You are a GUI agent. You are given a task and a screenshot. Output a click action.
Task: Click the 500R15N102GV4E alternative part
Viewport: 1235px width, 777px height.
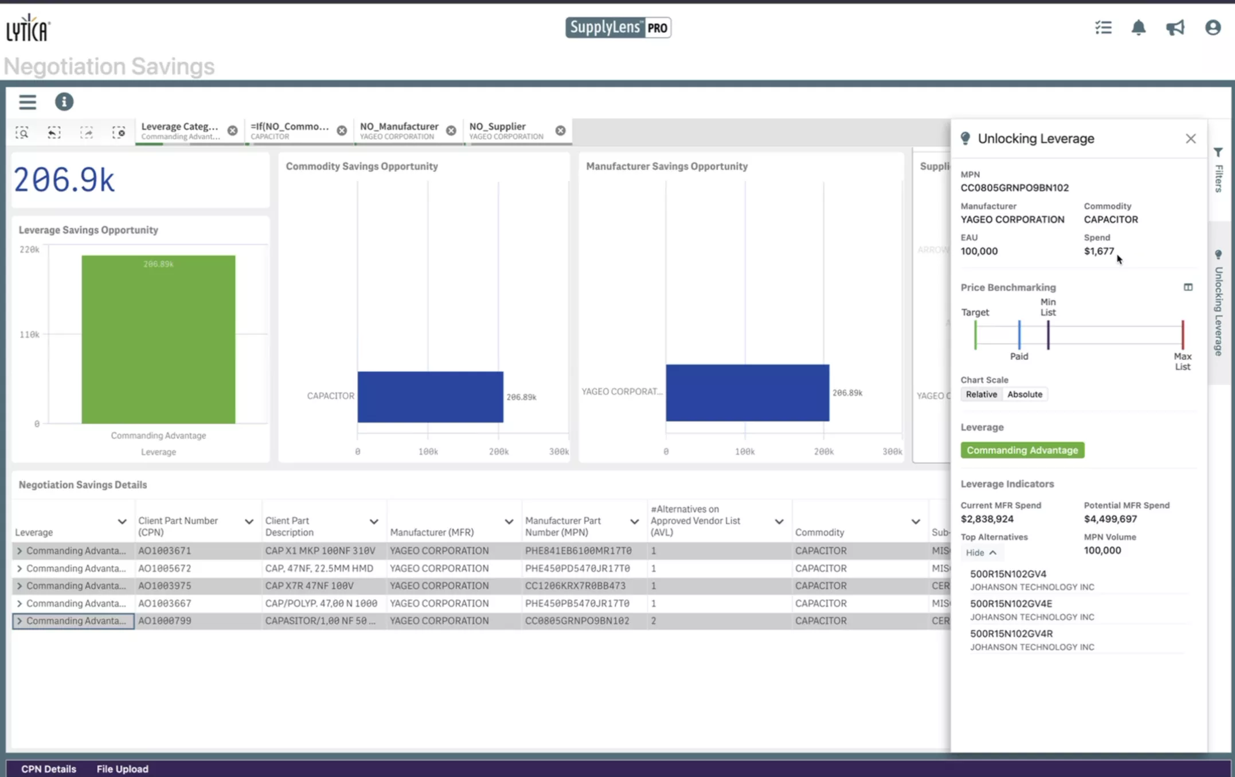click(1010, 603)
